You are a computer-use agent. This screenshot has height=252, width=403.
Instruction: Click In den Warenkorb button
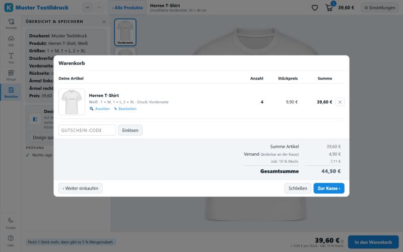[x=373, y=242]
